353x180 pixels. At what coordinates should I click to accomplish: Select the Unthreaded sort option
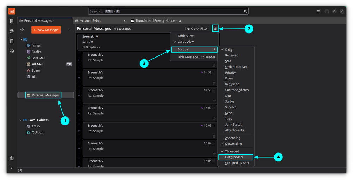coord(234,157)
